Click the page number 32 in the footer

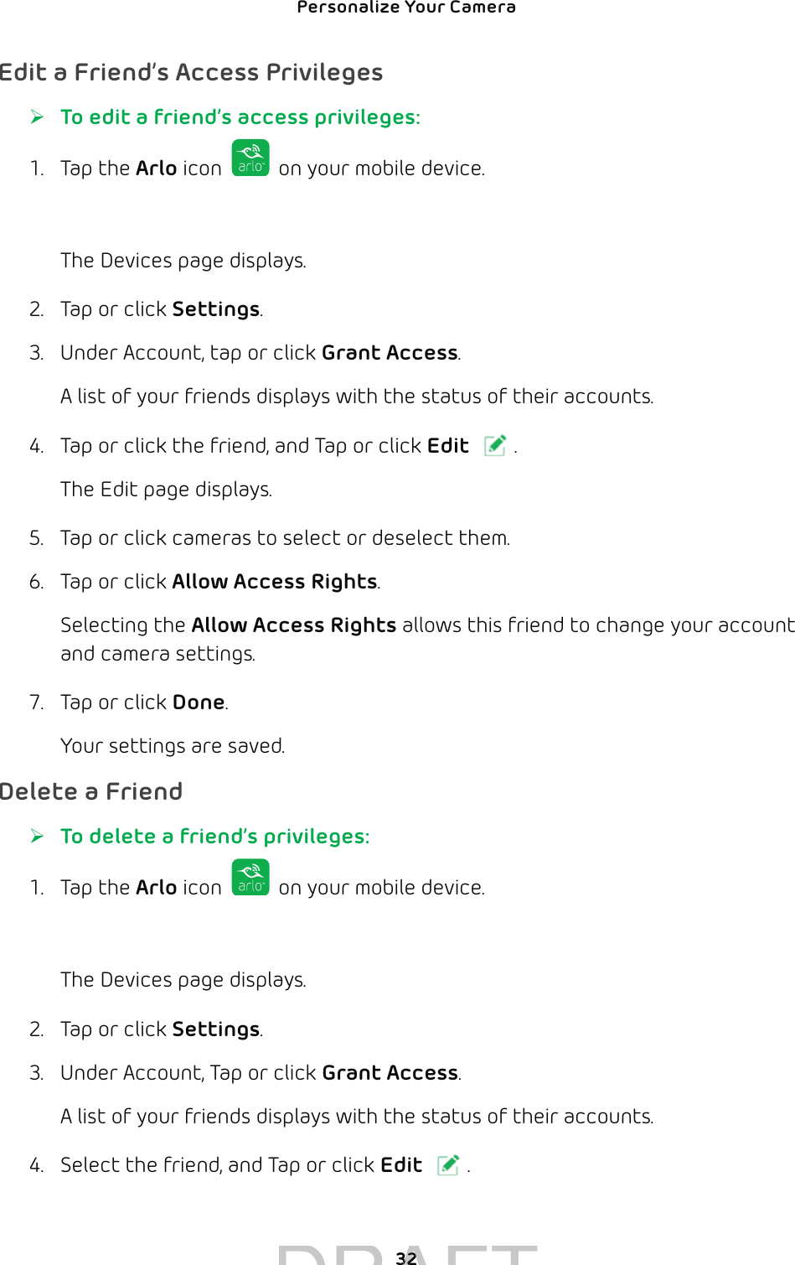pos(406,1257)
